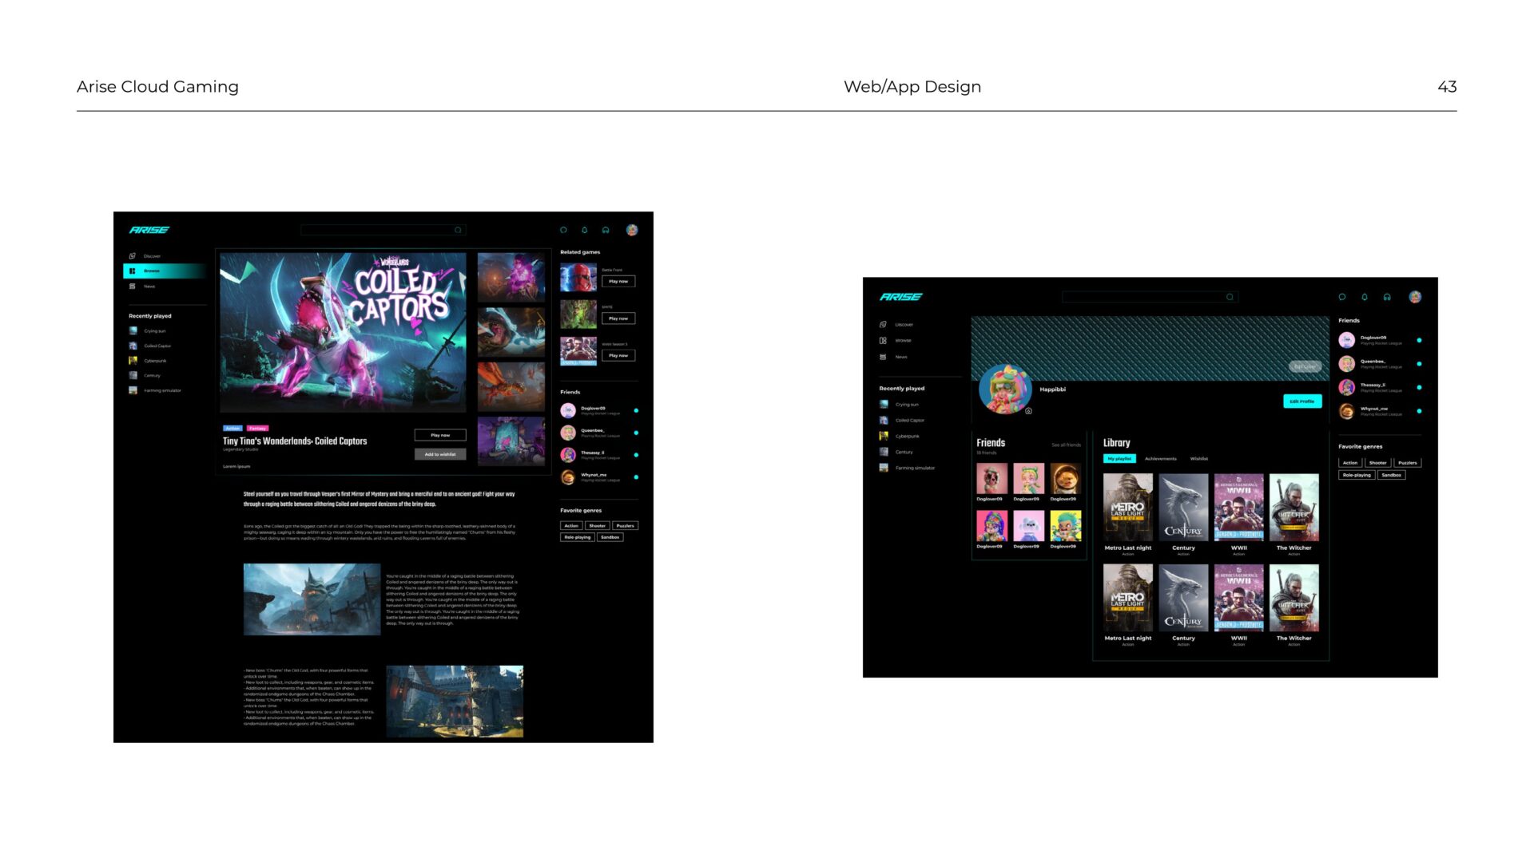The image size is (1534, 862).
Task: Click Play now for Battle Front related game
Action: 618,281
